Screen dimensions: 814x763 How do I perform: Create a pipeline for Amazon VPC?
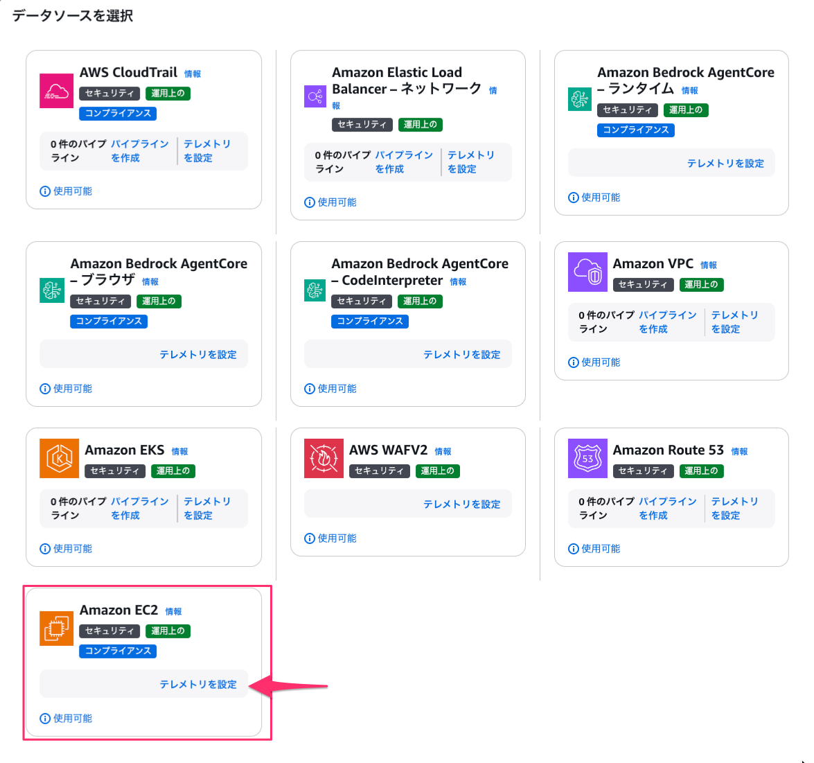tap(667, 322)
